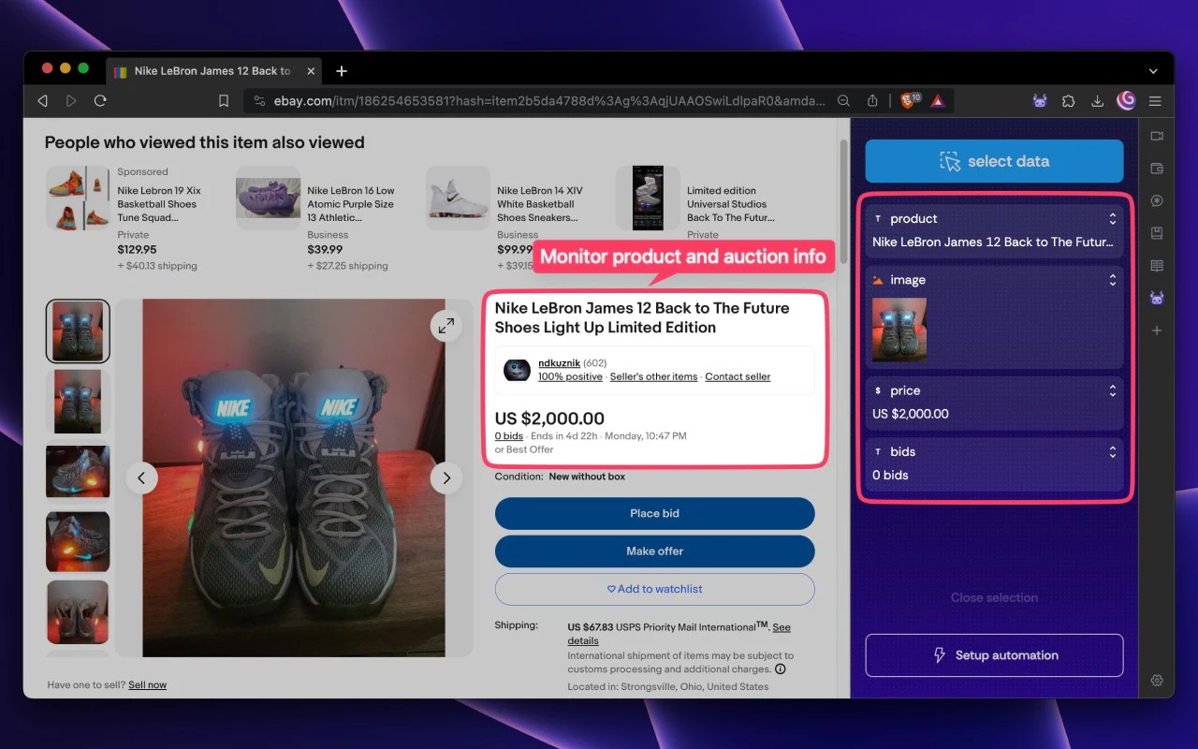This screenshot has width=1198, height=749.
Task: Click Close selection in the panel
Action: click(x=994, y=597)
